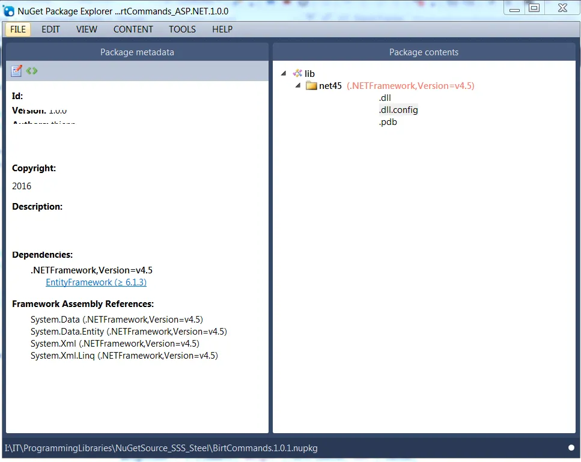581x462 pixels.
Task: Select the net45 folder icon
Action: (x=311, y=85)
